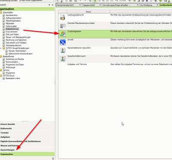Select Erstbestückung in the tree
172x160 pixels.
pyautogui.click(x=12, y=29)
